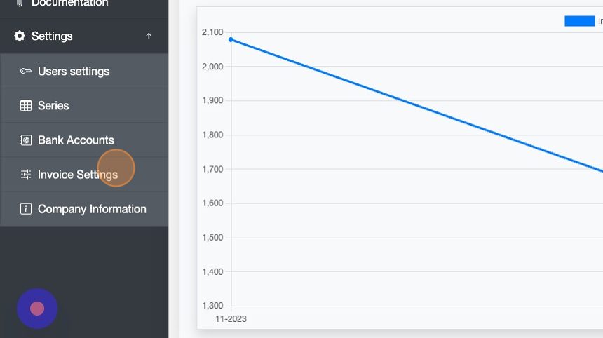
Task: Toggle the blue chart legend swatch
Action: 579,21
